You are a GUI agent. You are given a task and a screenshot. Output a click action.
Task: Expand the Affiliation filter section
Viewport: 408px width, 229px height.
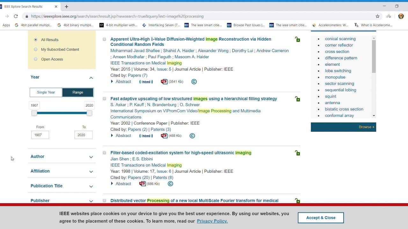click(x=91, y=171)
